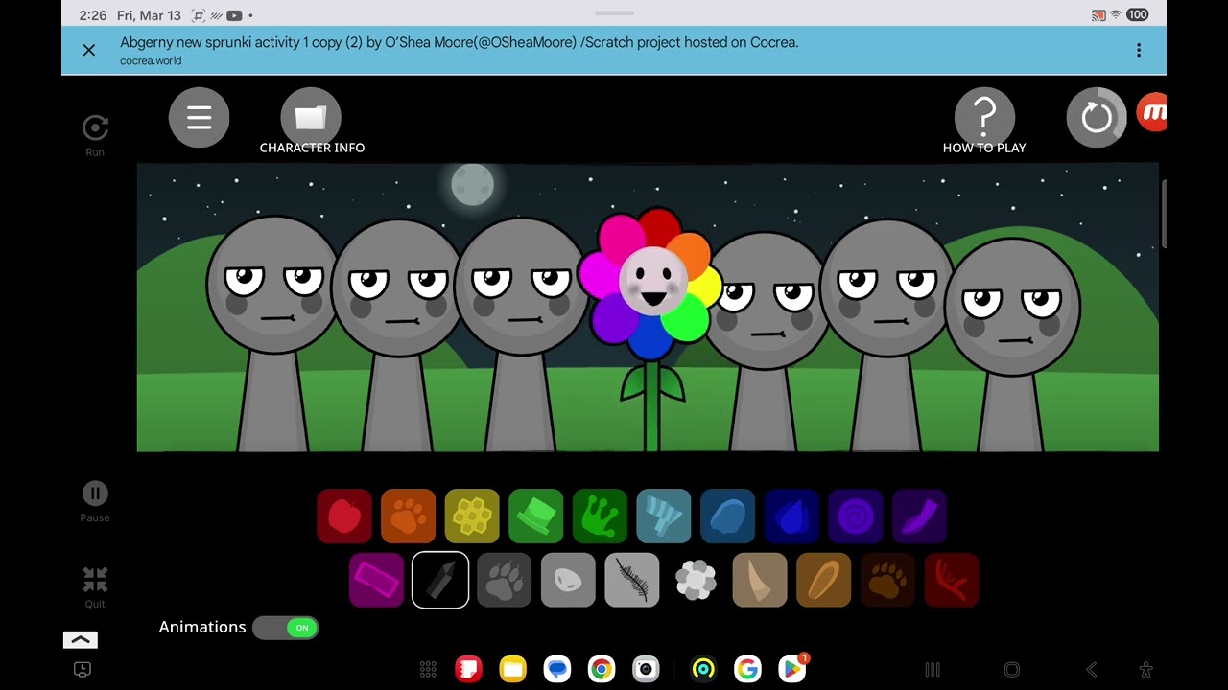The image size is (1228, 690).
Task: Turn off the Animations switch
Action: 285,628
